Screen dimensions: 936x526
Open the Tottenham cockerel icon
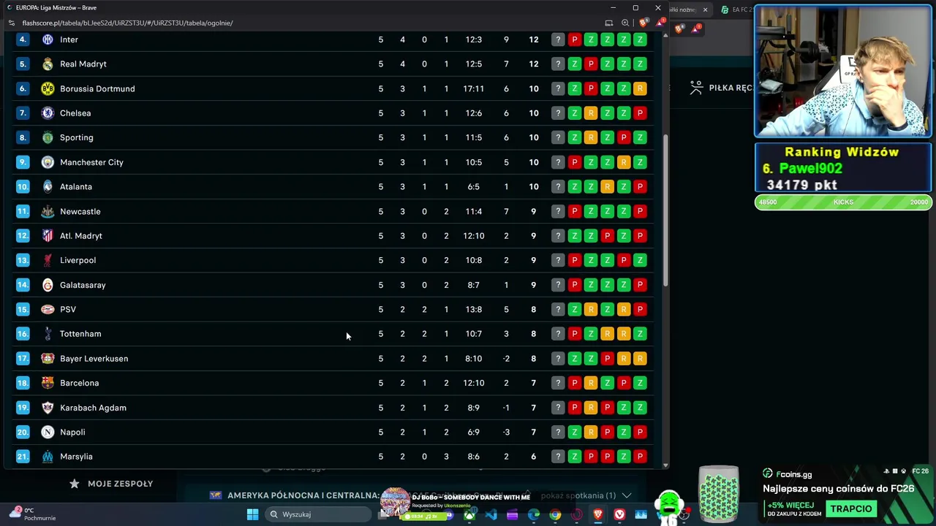48,334
